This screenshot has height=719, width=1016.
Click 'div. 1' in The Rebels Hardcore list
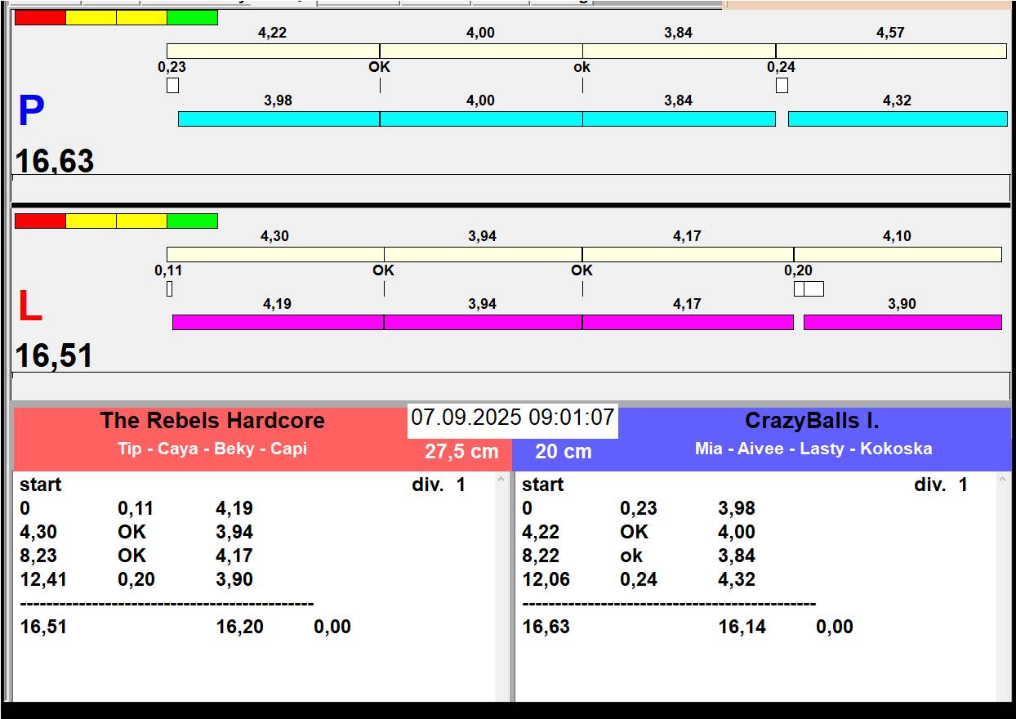pyautogui.click(x=439, y=485)
